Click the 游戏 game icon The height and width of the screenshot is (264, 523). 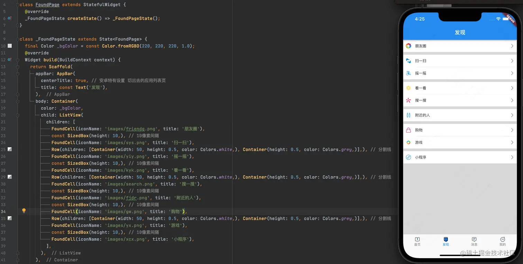409,142
